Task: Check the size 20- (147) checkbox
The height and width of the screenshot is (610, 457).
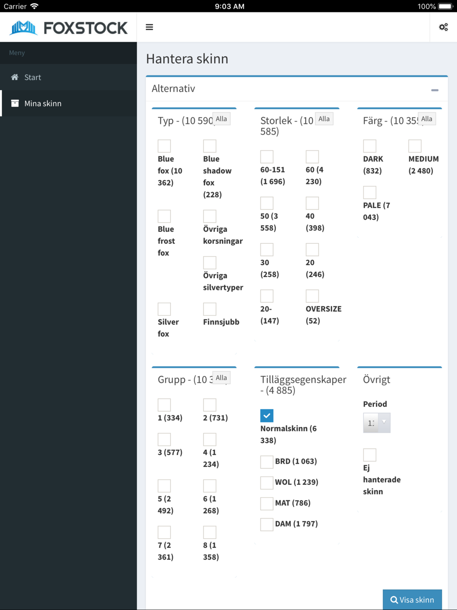Action: (267, 296)
